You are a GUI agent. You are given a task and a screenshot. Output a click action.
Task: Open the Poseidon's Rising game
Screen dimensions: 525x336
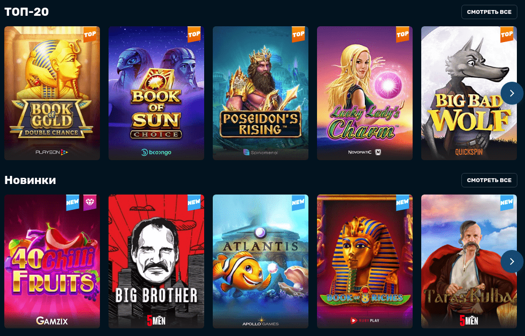click(261, 93)
